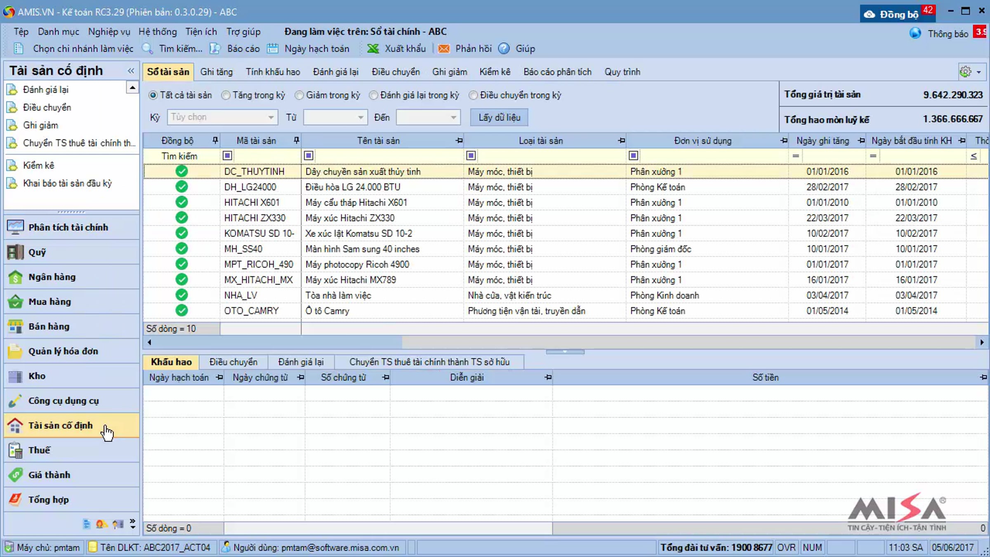Click Tên tài sản filter input field

pyautogui.click(x=388, y=156)
